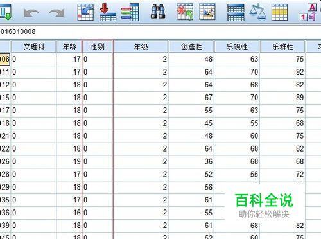The width and height of the screenshot is (321, 239).
Task: Click the Insert Variable icon
Action: (207, 12)
